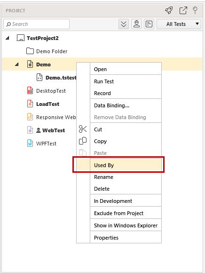
Task: Click the Copy pages icon
Action: (83, 141)
